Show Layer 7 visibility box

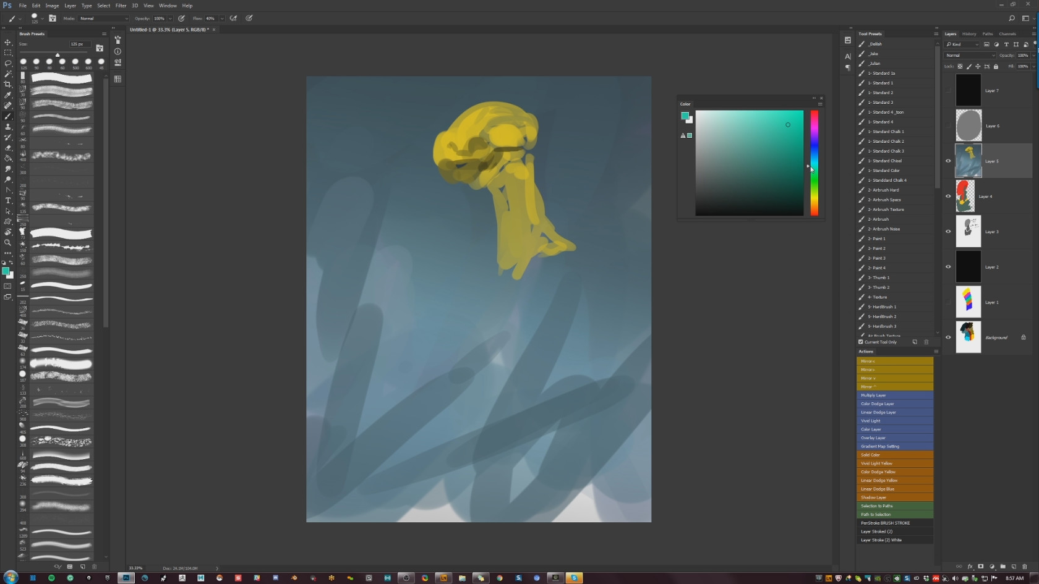click(x=948, y=90)
